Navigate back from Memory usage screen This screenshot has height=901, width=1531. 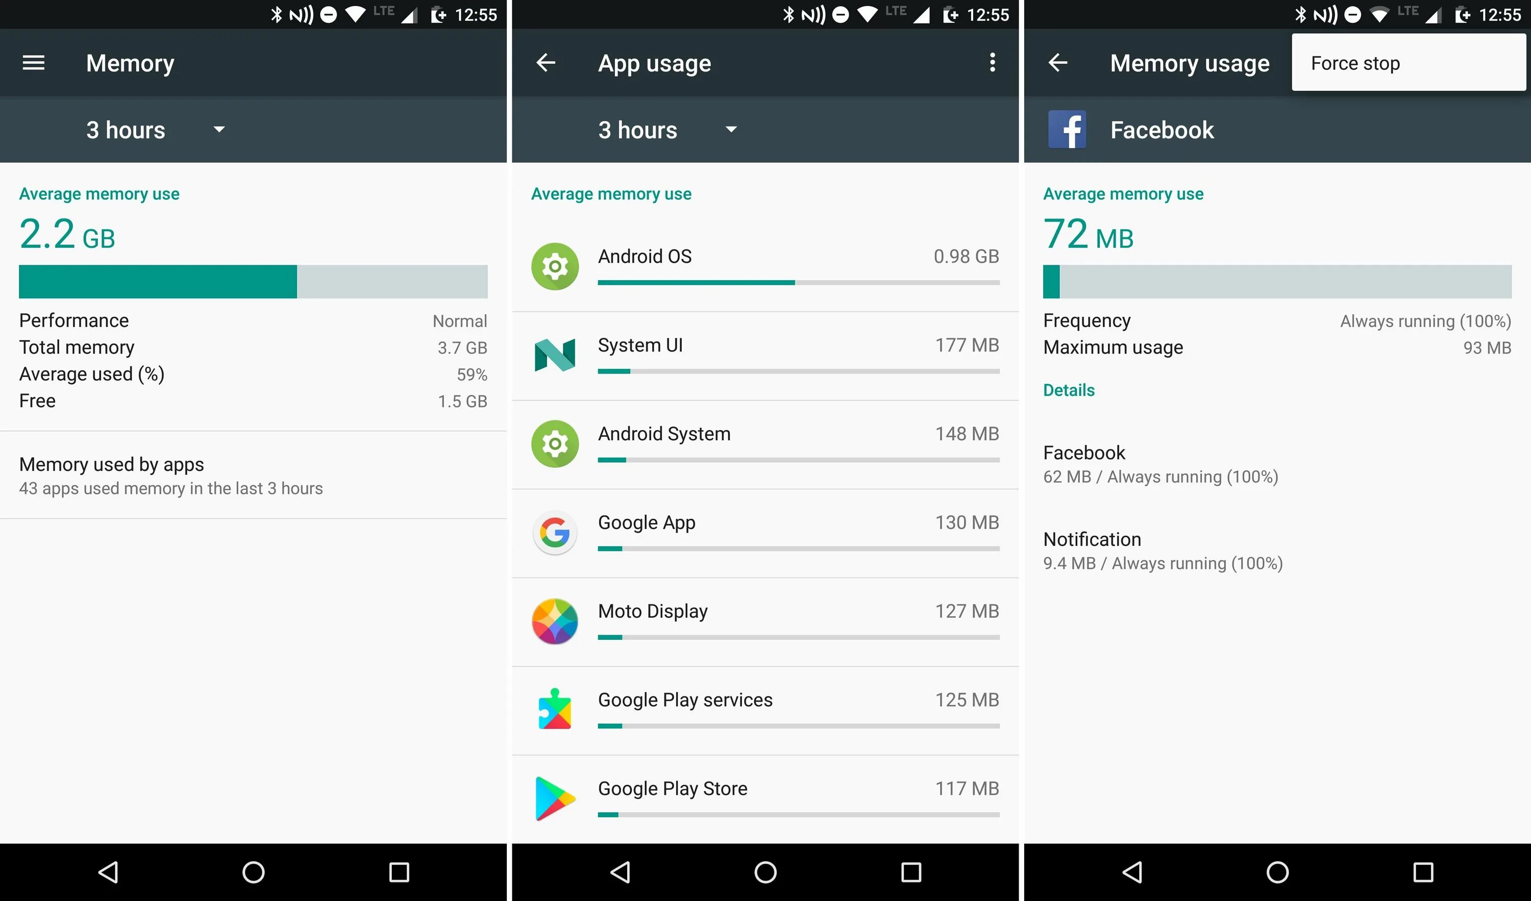coord(1059,62)
